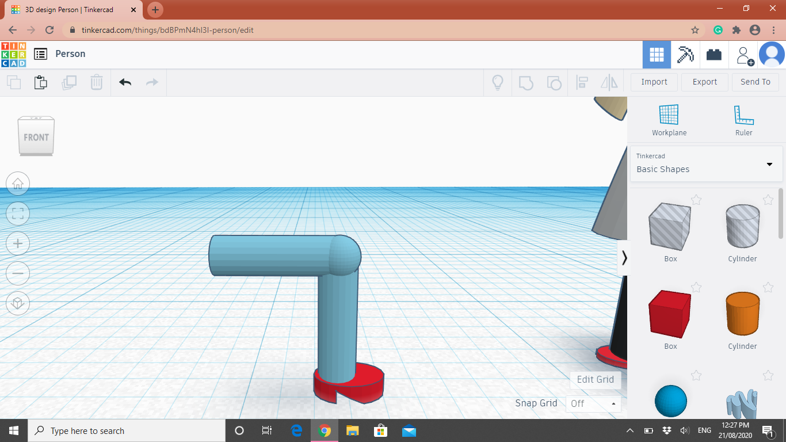Favorite the Sphere with star
Image resolution: width=786 pixels, height=442 pixels.
[696, 375]
